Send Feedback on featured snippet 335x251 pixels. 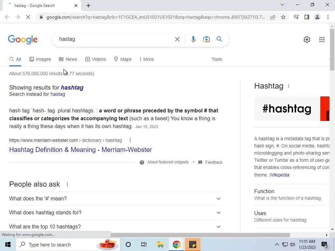[x=214, y=162]
